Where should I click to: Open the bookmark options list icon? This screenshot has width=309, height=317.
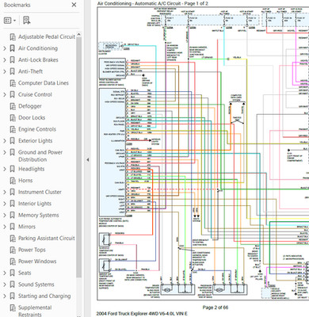(10, 21)
